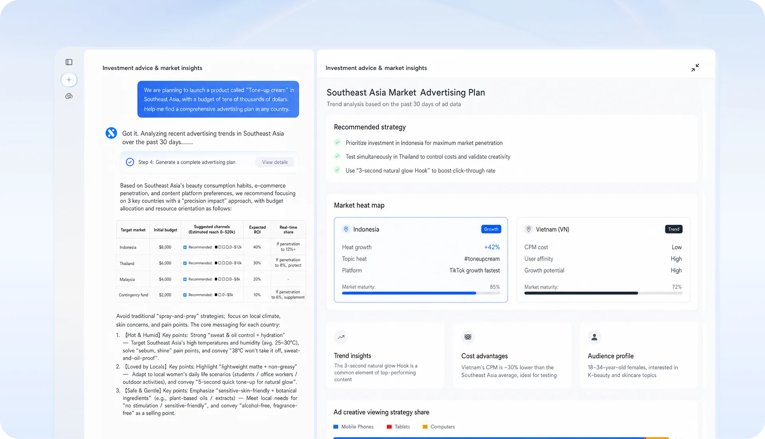Click the Trend insights arrow icon
The width and height of the screenshot is (765, 439).
point(341,337)
